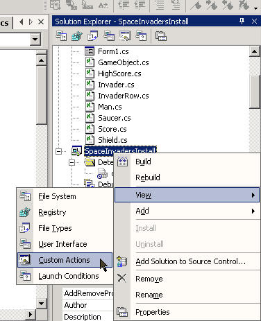Select File System in View submenu
The image size is (261, 321).
(x=65, y=196)
